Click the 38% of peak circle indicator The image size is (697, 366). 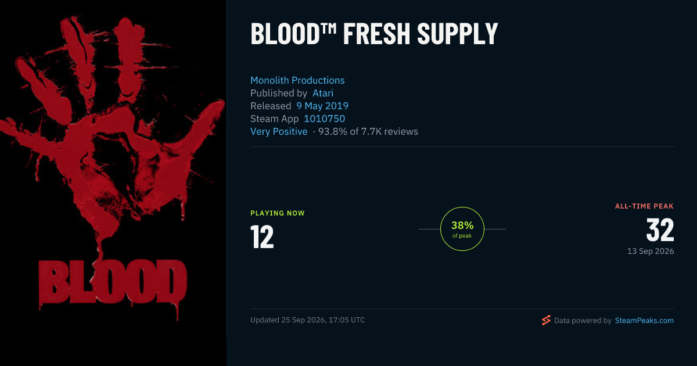click(x=462, y=229)
